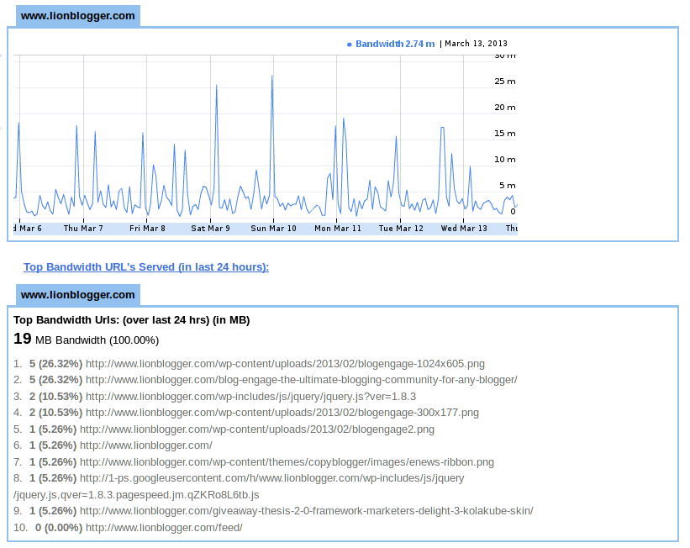690x548 pixels.
Task: Open the jquery.js?ver=1.8.3 URL
Action: (250, 397)
